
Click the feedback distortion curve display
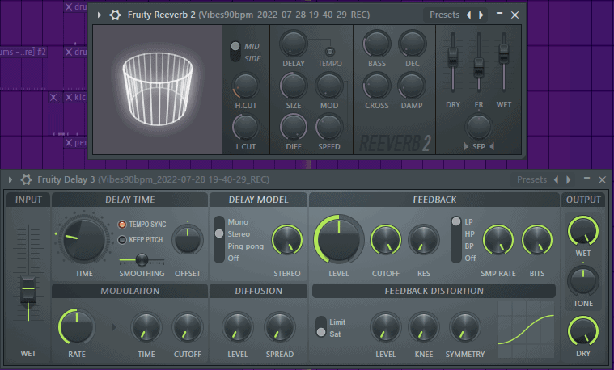coord(526,330)
